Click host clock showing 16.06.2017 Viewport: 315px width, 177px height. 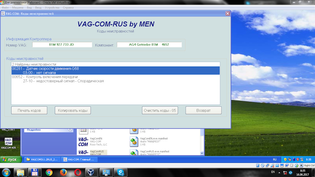pyautogui.click(x=303, y=173)
